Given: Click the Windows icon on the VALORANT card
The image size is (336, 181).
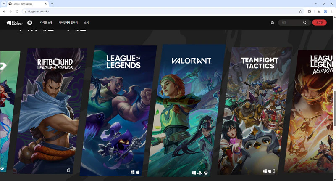Looking at the screenshot, I should (x=194, y=173).
